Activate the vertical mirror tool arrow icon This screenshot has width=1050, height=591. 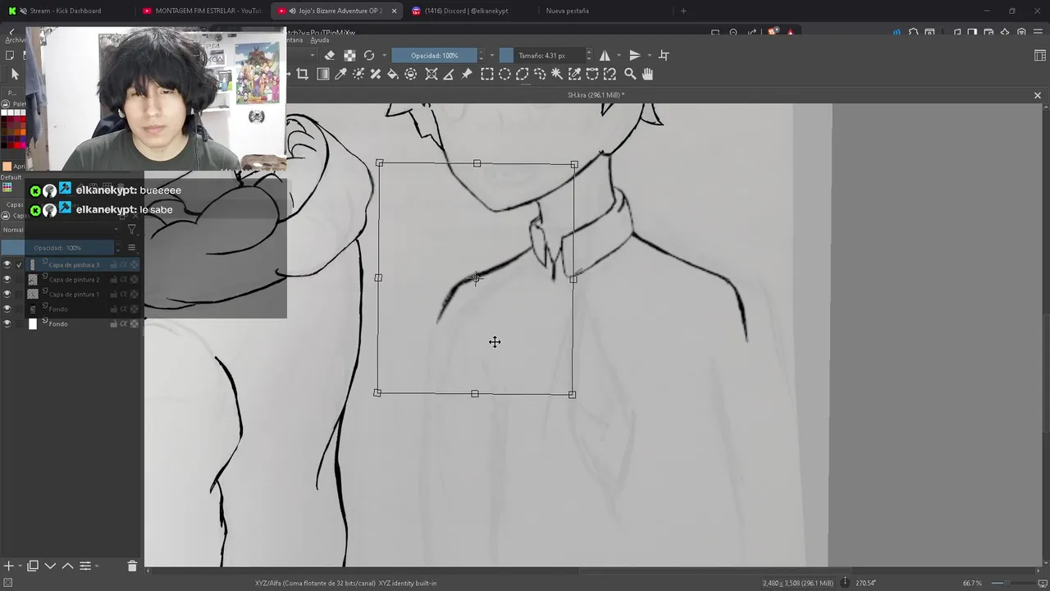point(634,55)
